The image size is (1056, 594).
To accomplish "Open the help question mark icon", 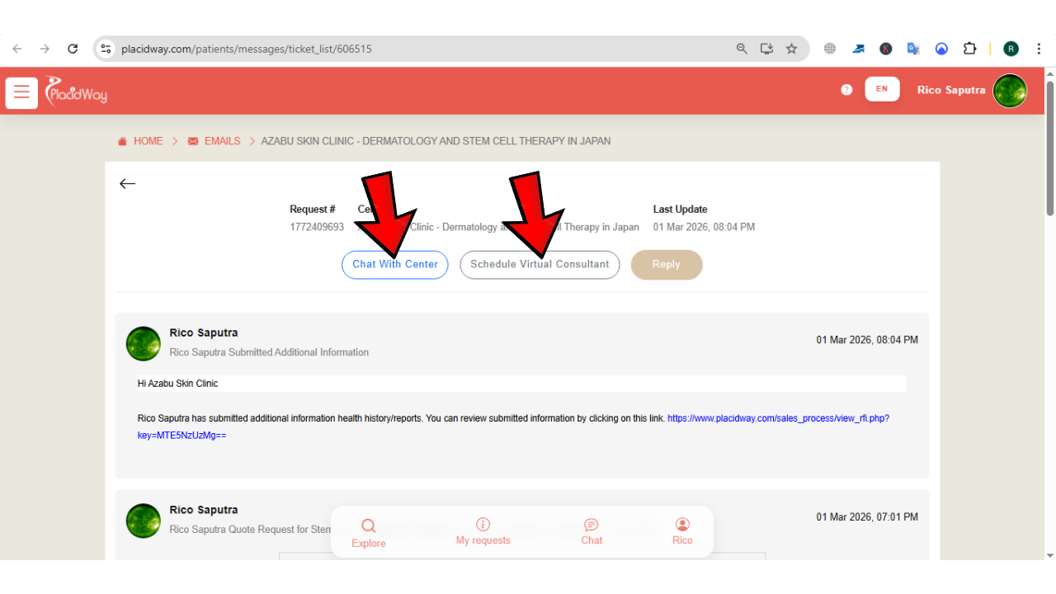I will click(846, 90).
